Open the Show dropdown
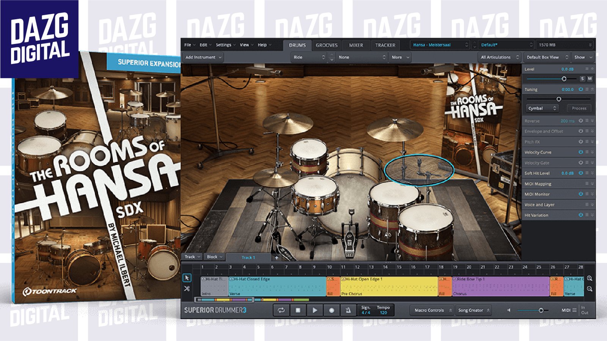607x341 pixels. click(583, 57)
